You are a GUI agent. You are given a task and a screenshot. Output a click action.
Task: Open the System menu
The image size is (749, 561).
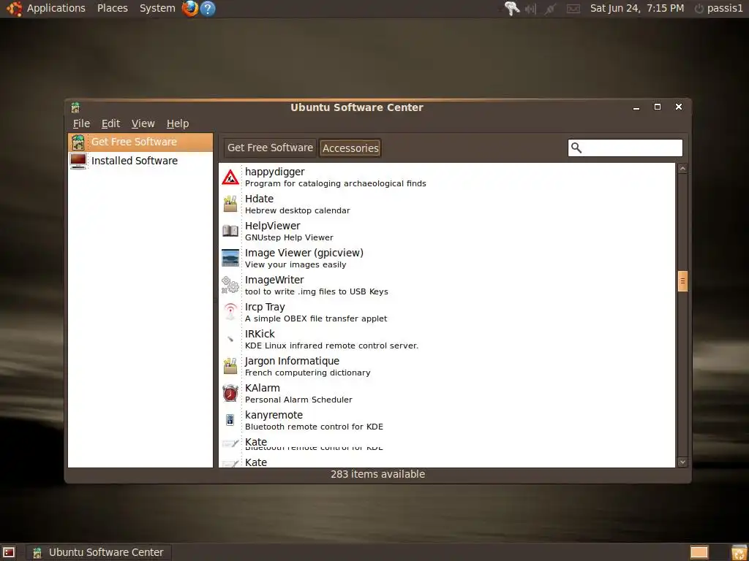[157, 8]
